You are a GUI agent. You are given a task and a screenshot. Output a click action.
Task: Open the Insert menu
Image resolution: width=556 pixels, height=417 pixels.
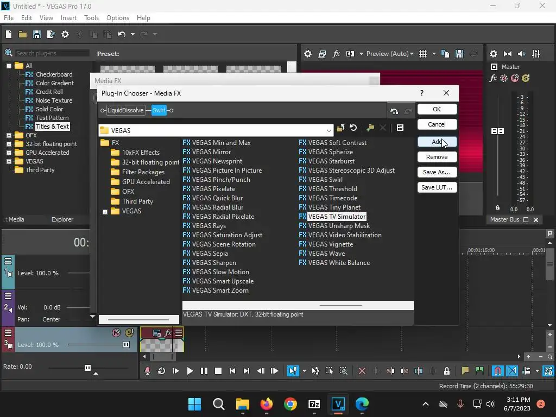pos(68,18)
